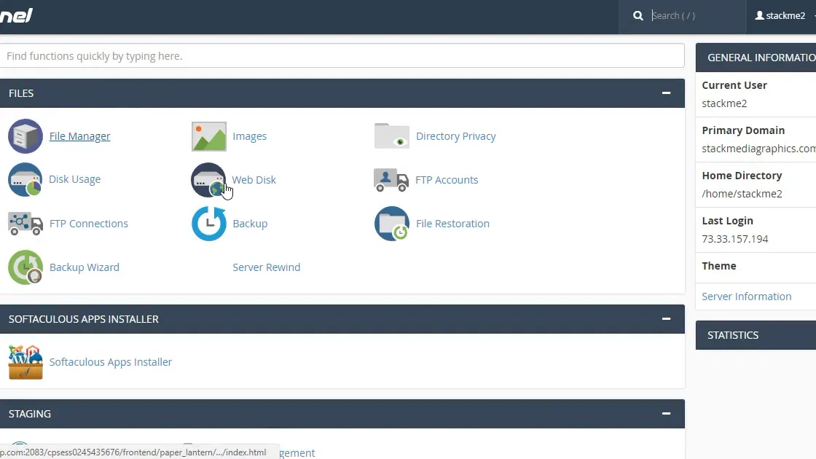Click the Images icon
This screenshot has width=816, height=459.
click(208, 136)
